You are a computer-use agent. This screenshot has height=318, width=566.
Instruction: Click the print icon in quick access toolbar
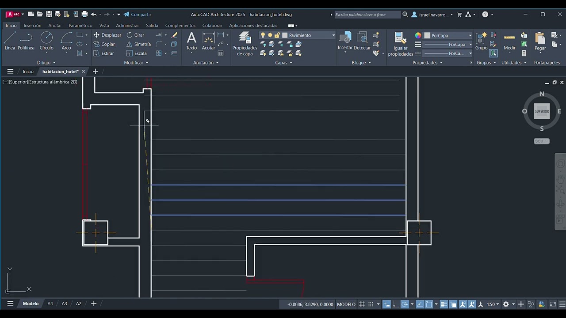[x=84, y=15]
